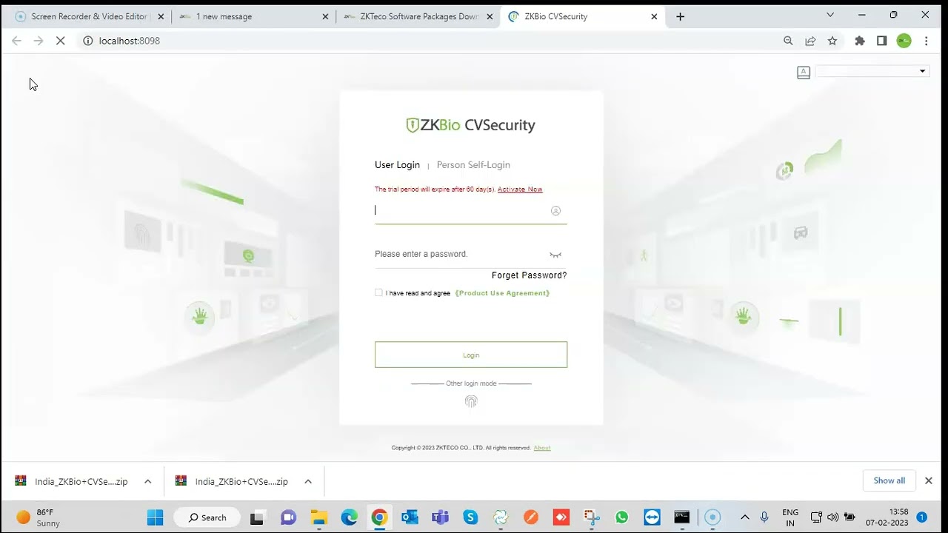This screenshot has width=948, height=533.
Task: Click the microphone tray icon
Action: (764, 517)
